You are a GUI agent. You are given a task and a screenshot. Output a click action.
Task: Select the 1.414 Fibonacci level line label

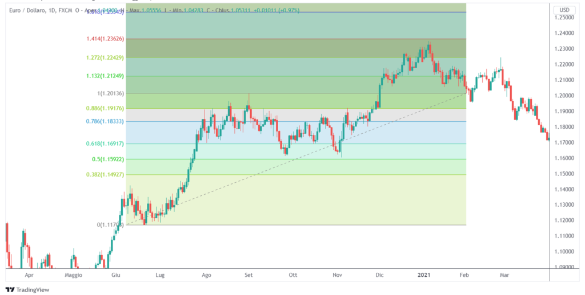(x=105, y=39)
